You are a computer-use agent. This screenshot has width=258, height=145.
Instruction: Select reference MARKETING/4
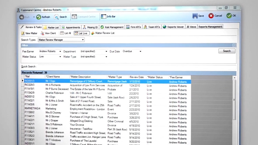click(32, 108)
